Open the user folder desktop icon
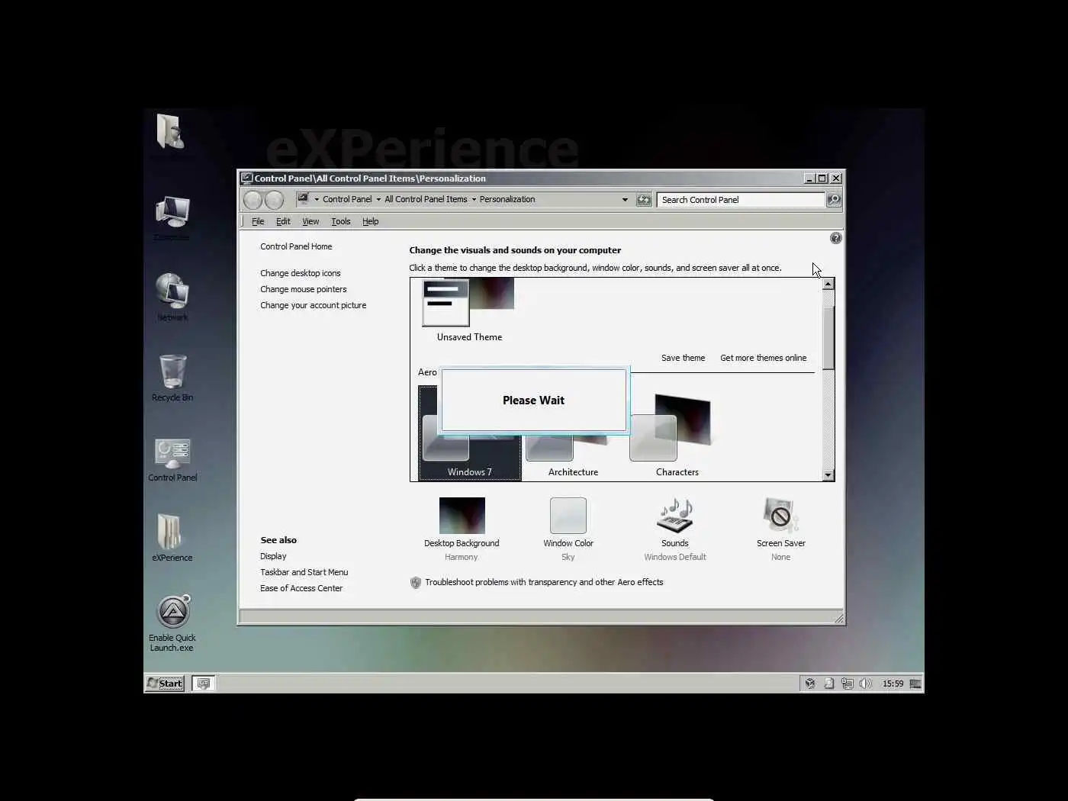1068x801 pixels. coord(170,131)
